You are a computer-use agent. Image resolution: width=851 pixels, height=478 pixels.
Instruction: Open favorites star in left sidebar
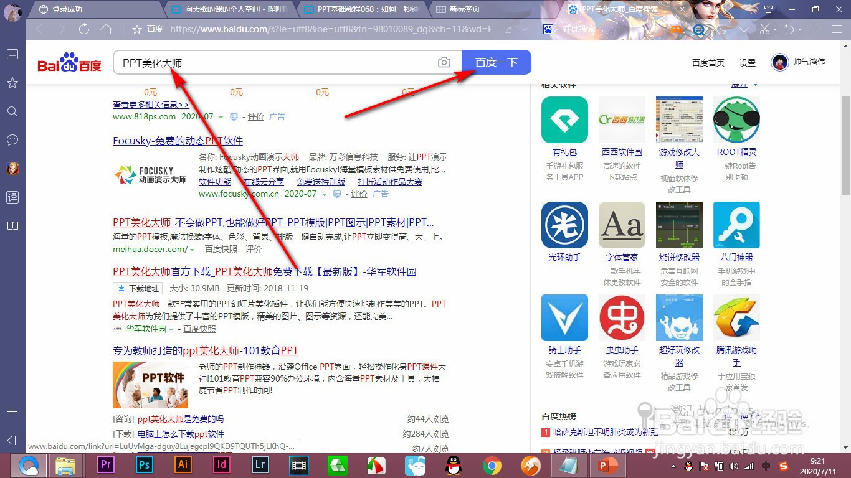click(12, 83)
